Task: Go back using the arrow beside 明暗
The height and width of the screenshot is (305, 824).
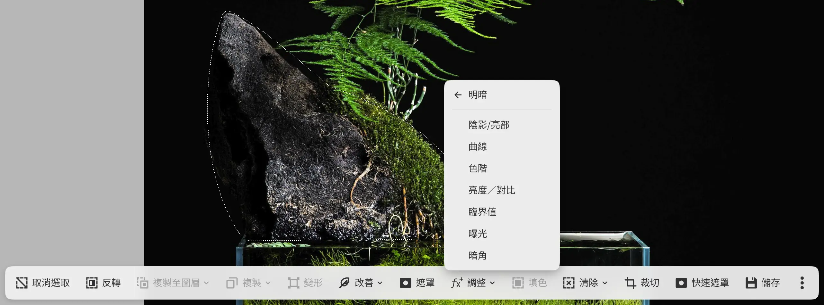Action: click(x=458, y=95)
